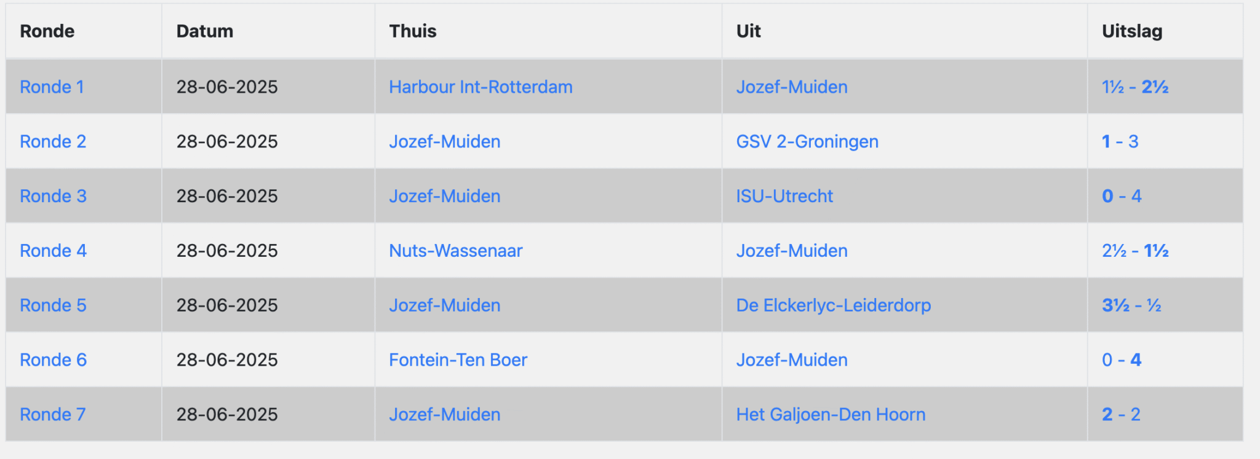The image size is (1260, 459).
Task: Click the Nuts-Wassenaar team link
Action: pyautogui.click(x=456, y=251)
